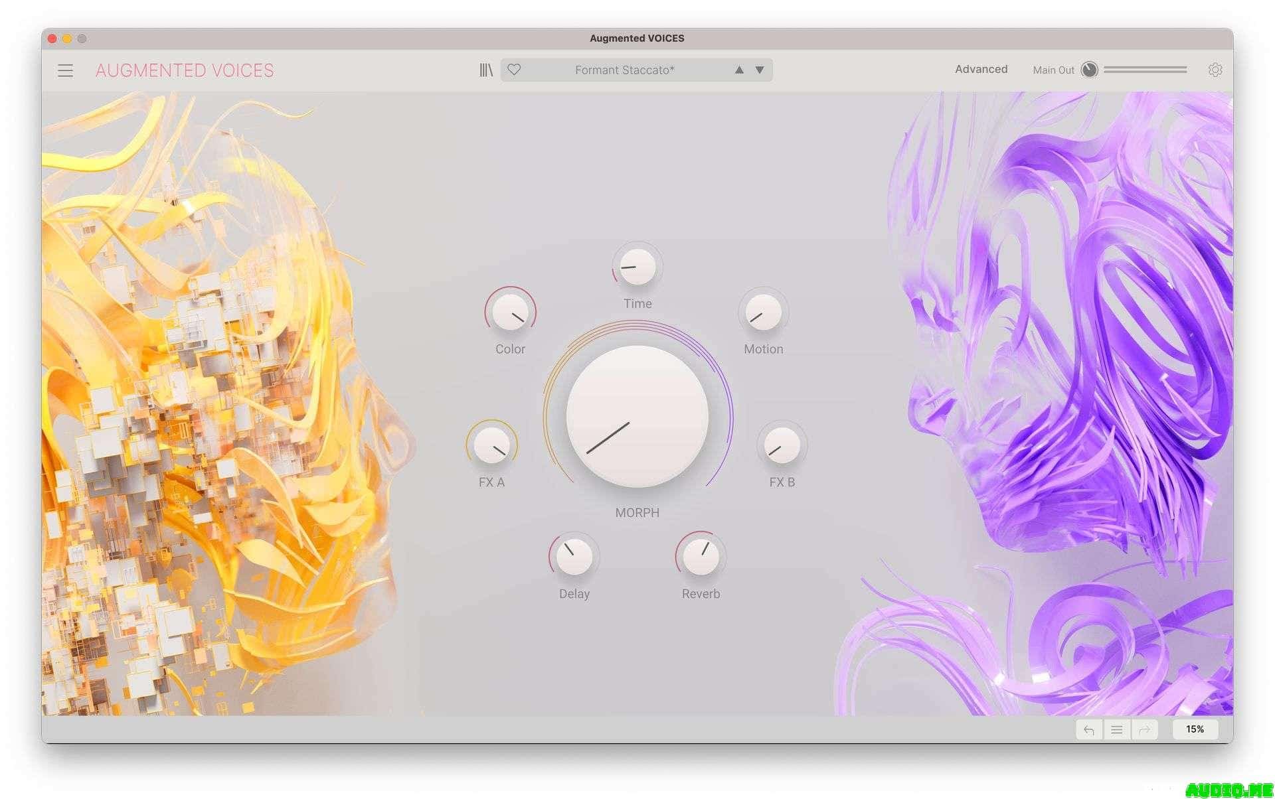
Task: Click the FX A knob
Action: pos(491,445)
